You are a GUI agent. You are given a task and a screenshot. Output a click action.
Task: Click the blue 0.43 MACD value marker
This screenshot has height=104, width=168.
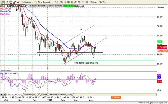point(159,78)
